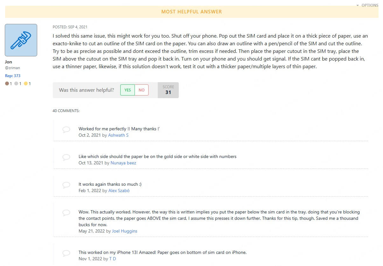The image size is (383, 266).
Task: Click the speech bubble beside Ashwath S comment
Action: tap(66, 129)
